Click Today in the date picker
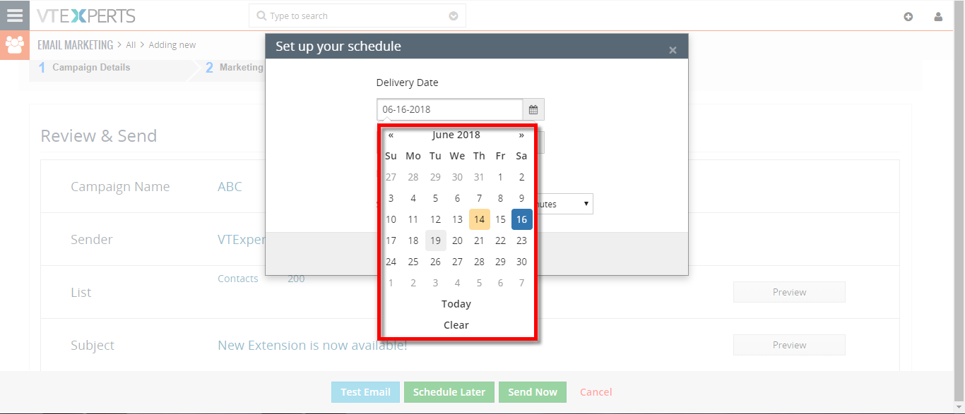The width and height of the screenshot is (965, 414). 456,304
